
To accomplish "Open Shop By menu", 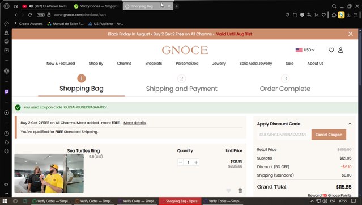I will pos(96,64).
